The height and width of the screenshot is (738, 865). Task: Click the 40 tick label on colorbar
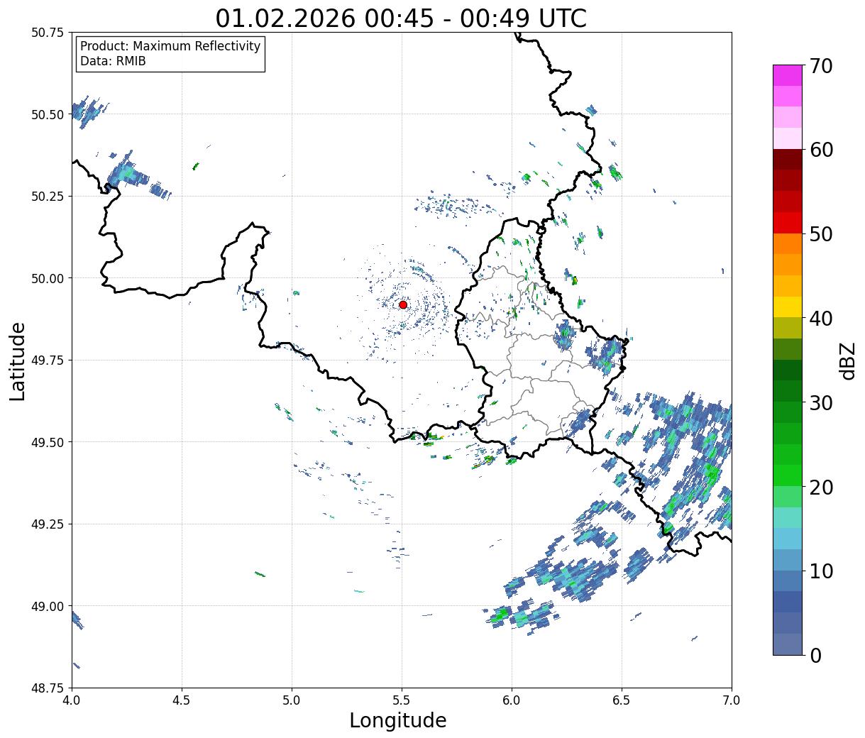[821, 318]
